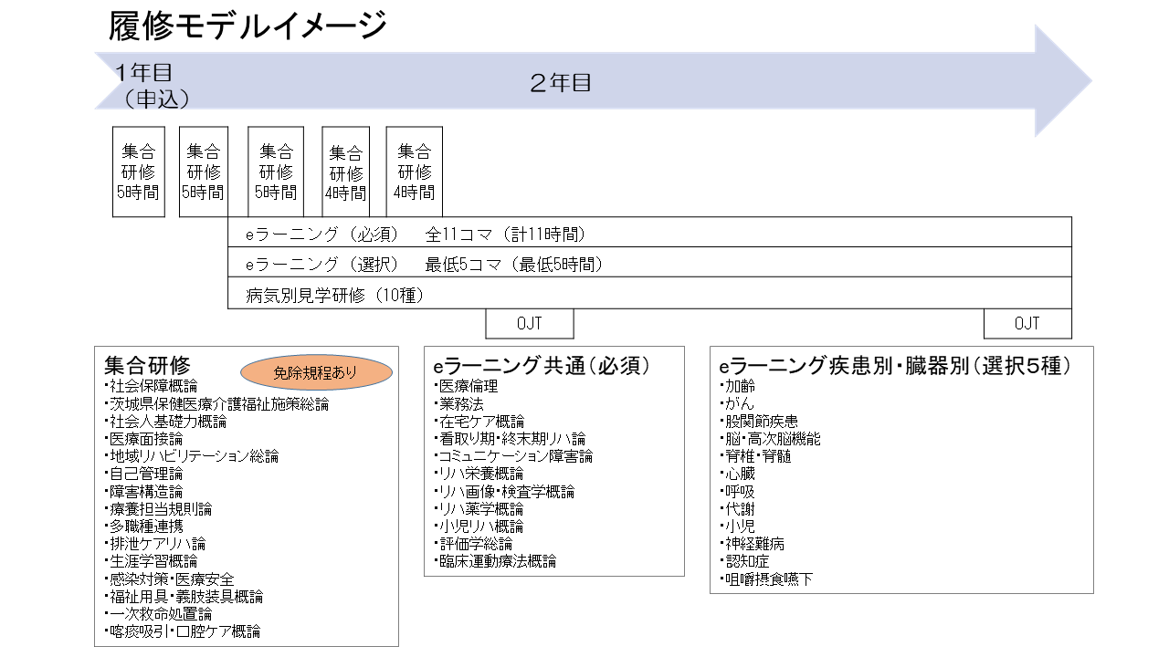Viewport: 1169px width, 657px height.
Task: Click the 履修モデルイメージ slide title
Action: tap(247, 26)
